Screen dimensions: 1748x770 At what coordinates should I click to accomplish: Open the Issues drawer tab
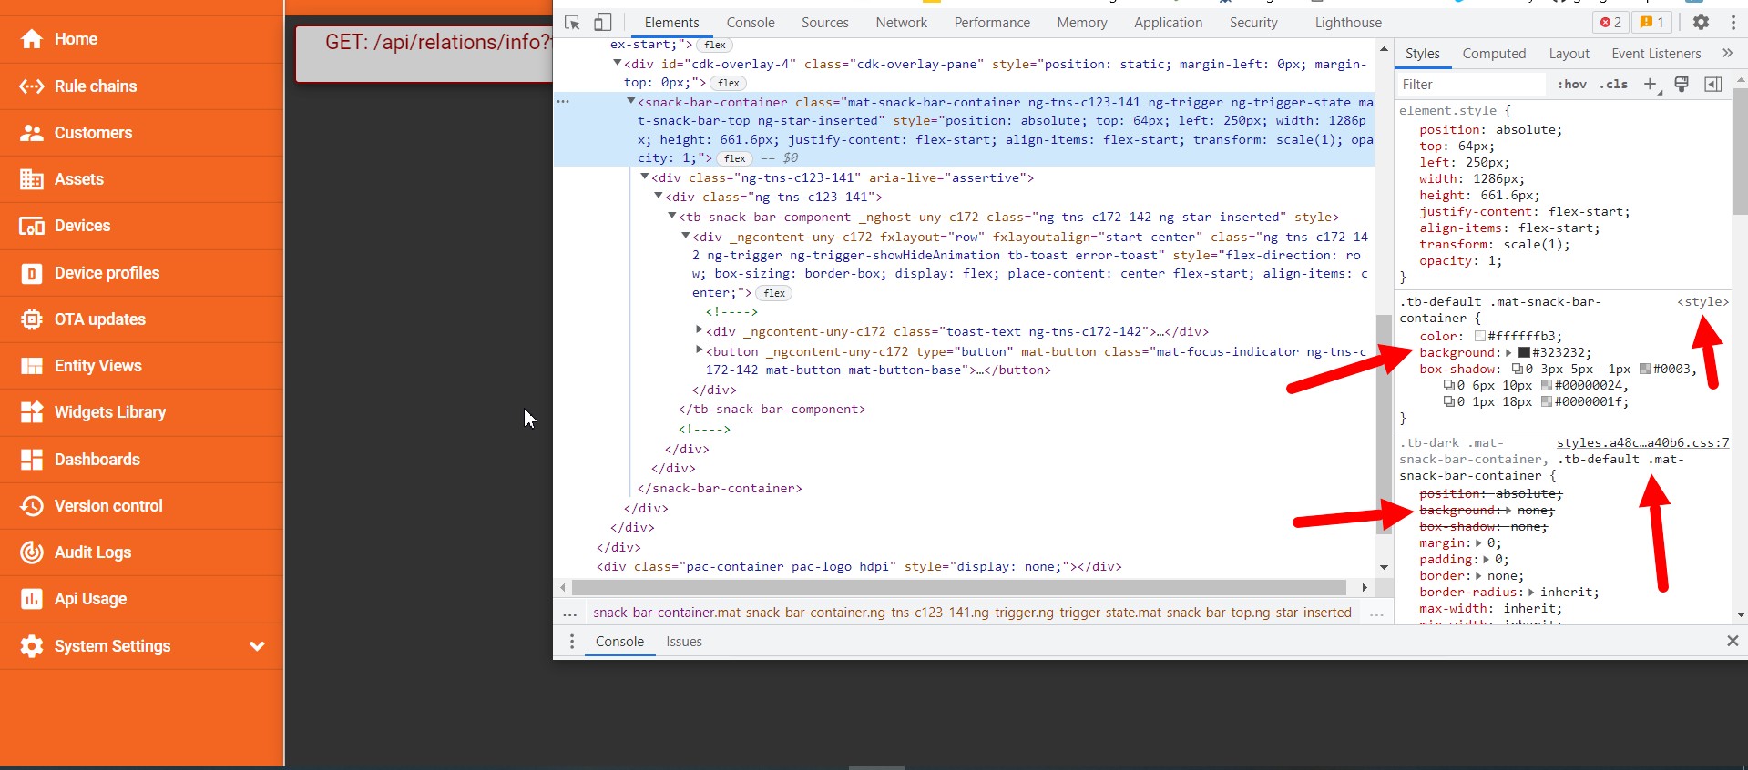tap(683, 642)
